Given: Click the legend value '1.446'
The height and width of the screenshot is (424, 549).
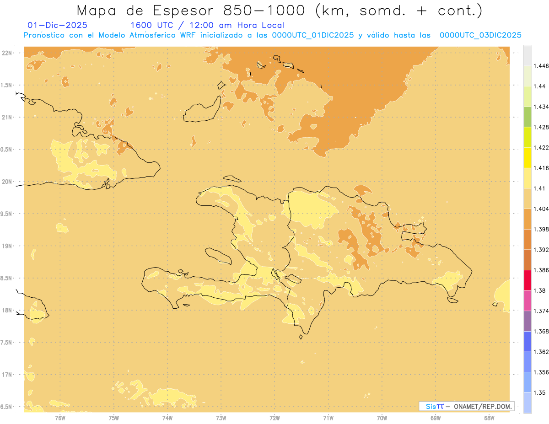Looking at the screenshot, I should click(541, 66).
